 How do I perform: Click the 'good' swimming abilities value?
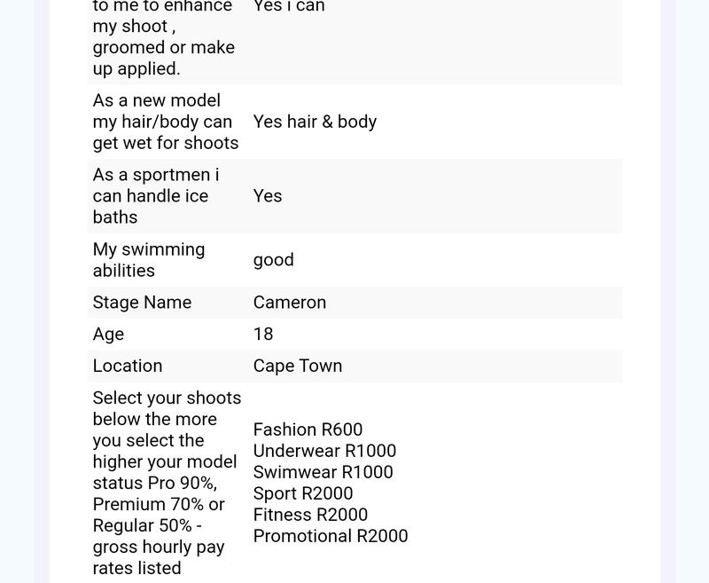[273, 260]
